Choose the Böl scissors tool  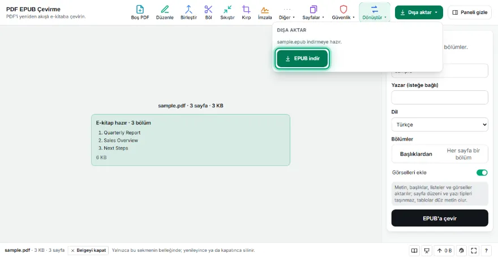click(208, 12)
